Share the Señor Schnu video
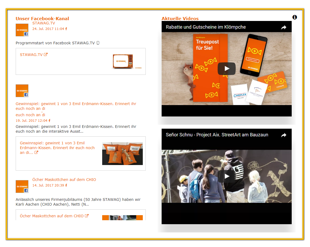Viewport: 310px width, 247px height. pos(284,135)
